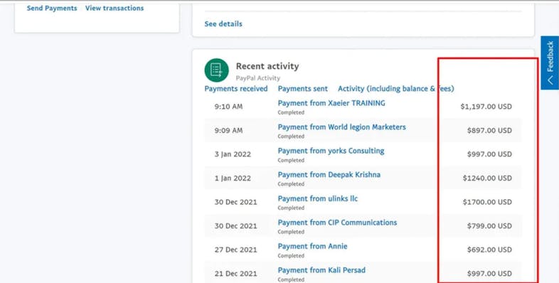
Task: Click the Send Payments link
Action: pyautogui.click(x=52, y=9)
